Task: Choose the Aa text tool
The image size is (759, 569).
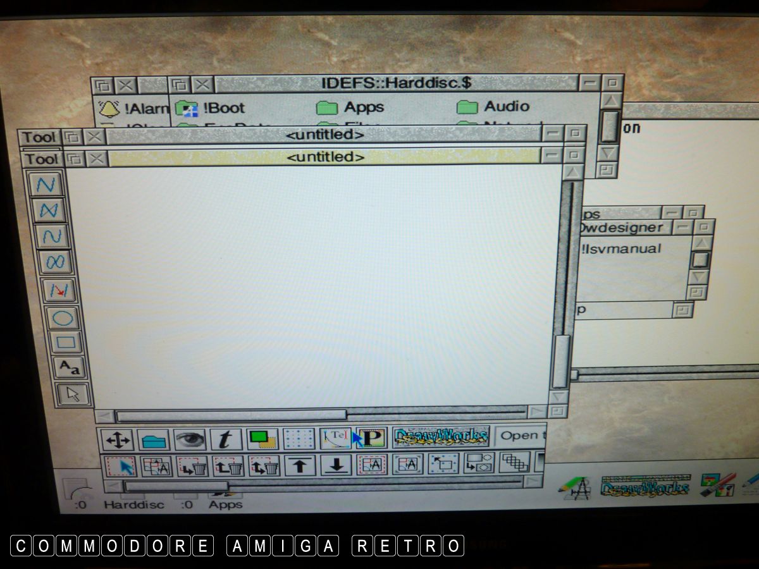Action: 69,367
